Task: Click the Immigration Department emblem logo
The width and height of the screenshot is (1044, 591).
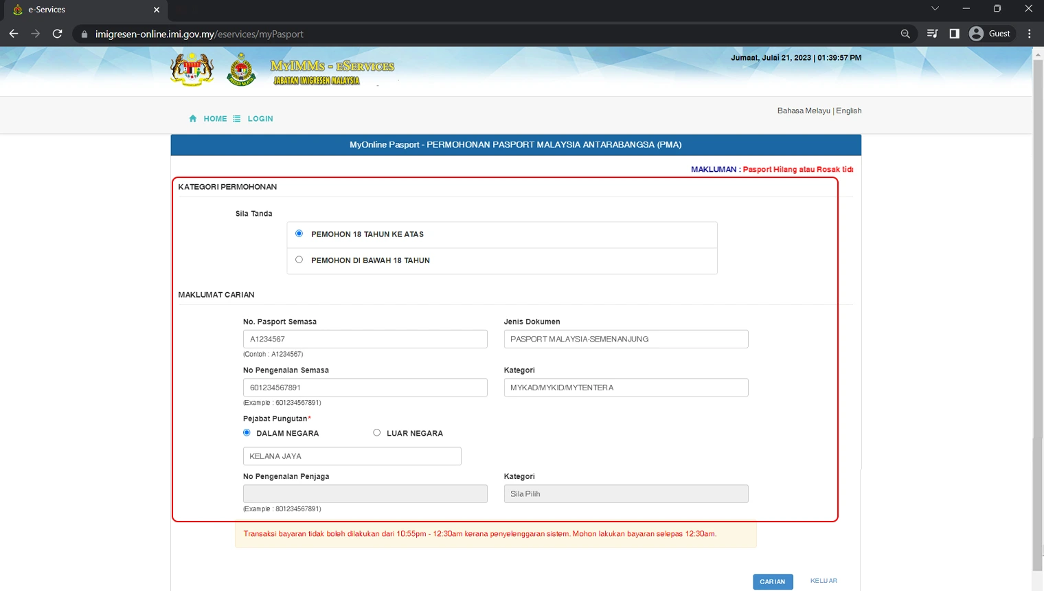Action: point(242,69)
